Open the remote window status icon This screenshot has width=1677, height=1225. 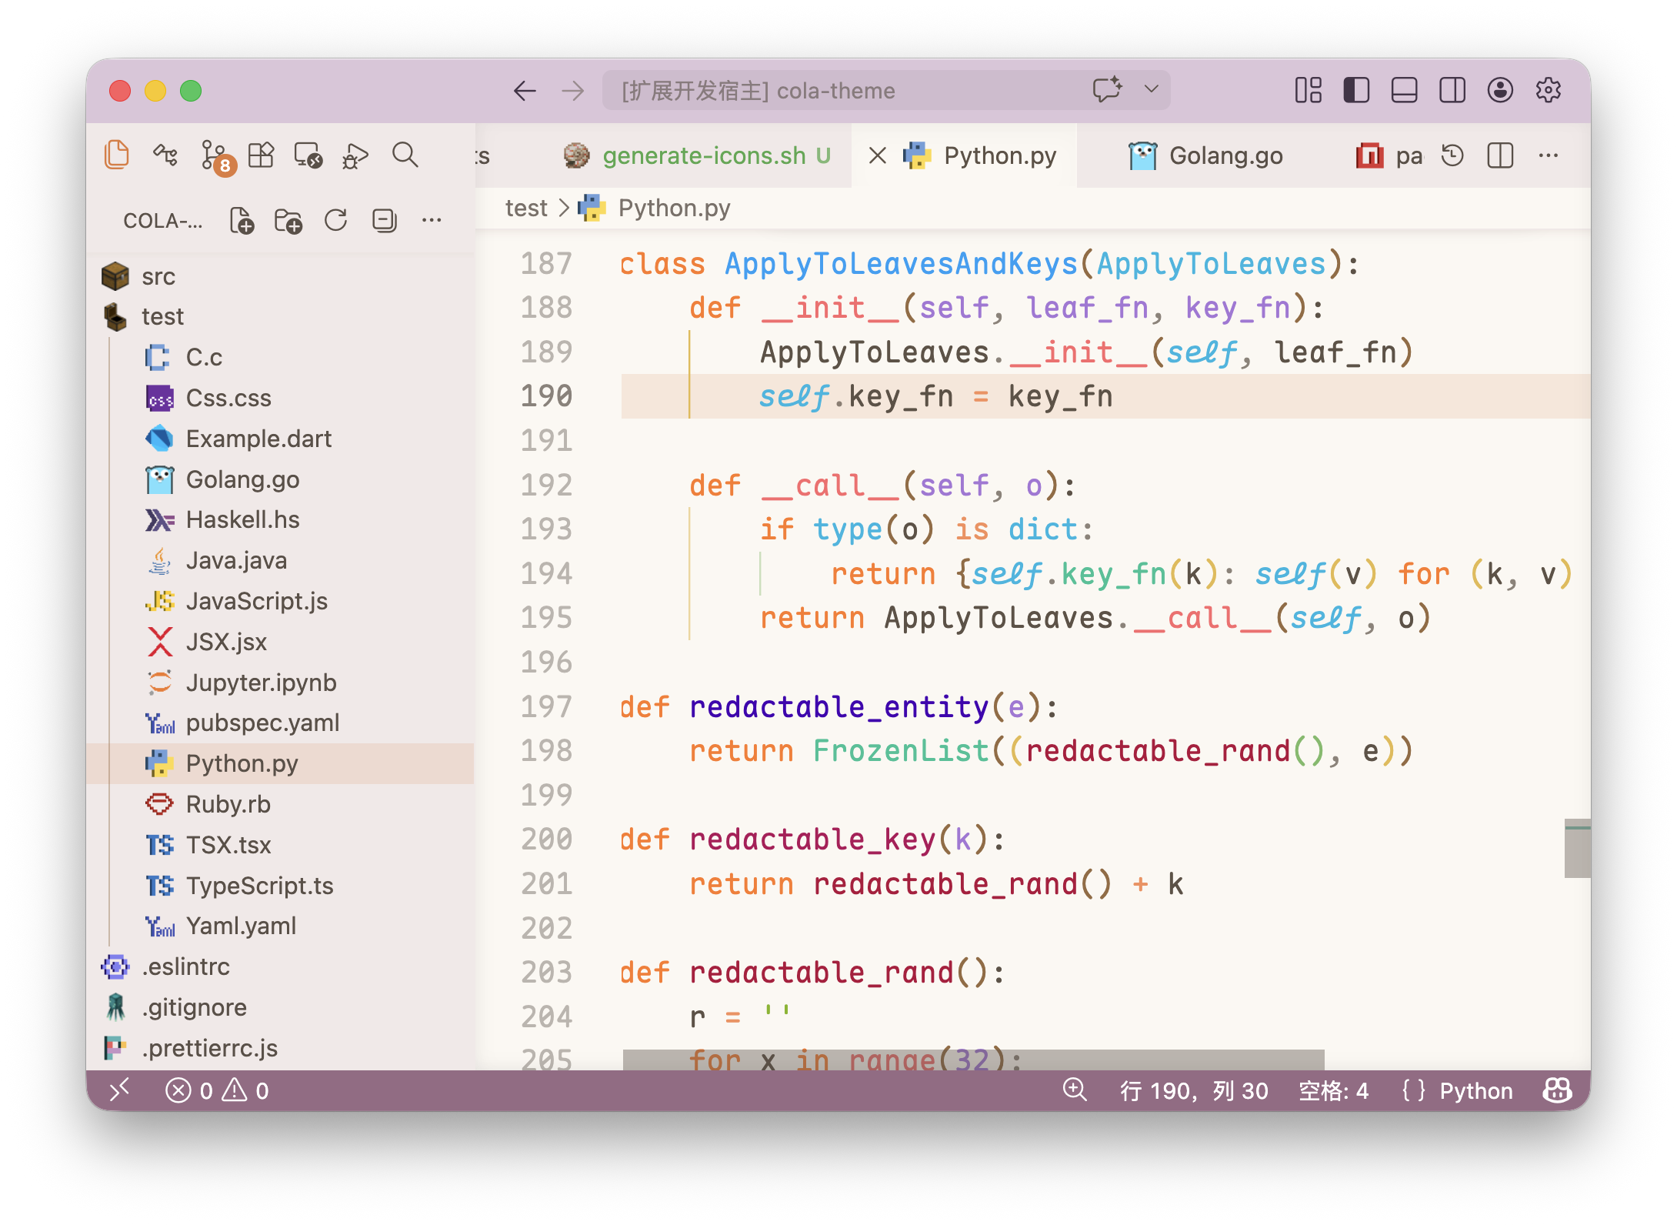point(119,1090)
